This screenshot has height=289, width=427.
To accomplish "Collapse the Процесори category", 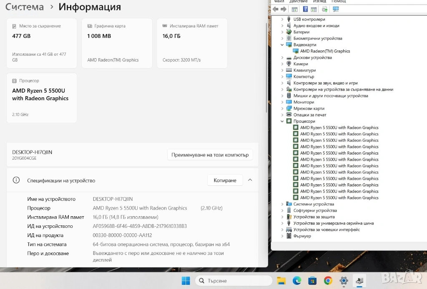I will (282, 121).
